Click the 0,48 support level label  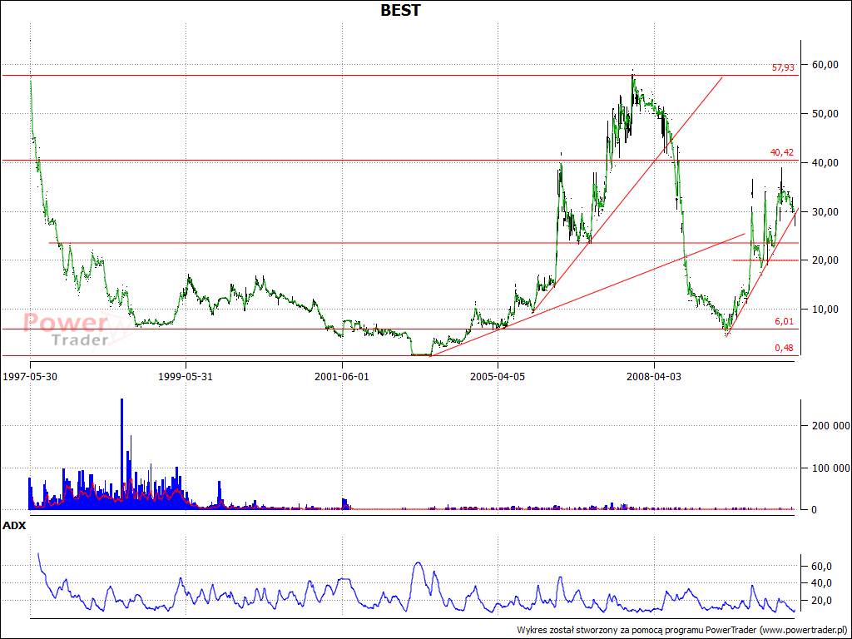point(784,349)
